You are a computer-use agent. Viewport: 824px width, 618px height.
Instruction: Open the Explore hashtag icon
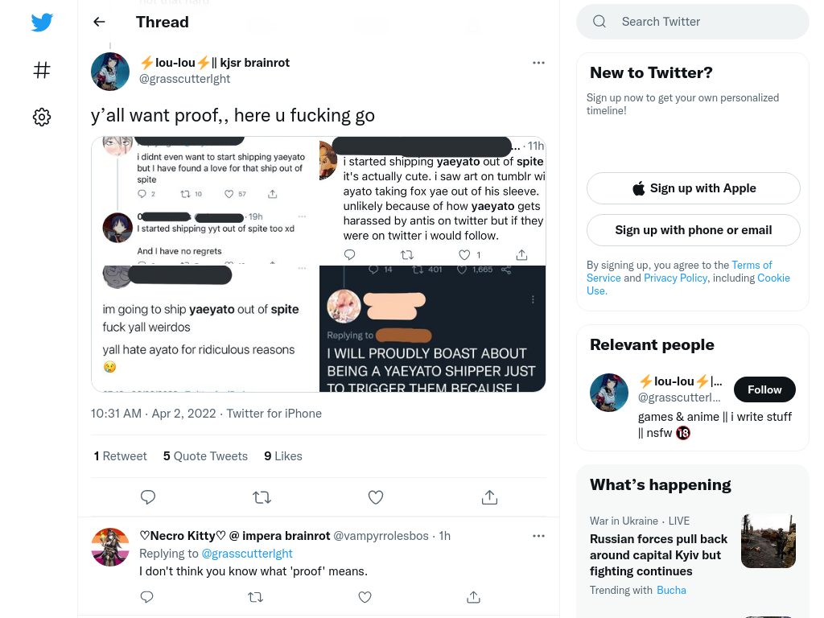pos(42,70)
